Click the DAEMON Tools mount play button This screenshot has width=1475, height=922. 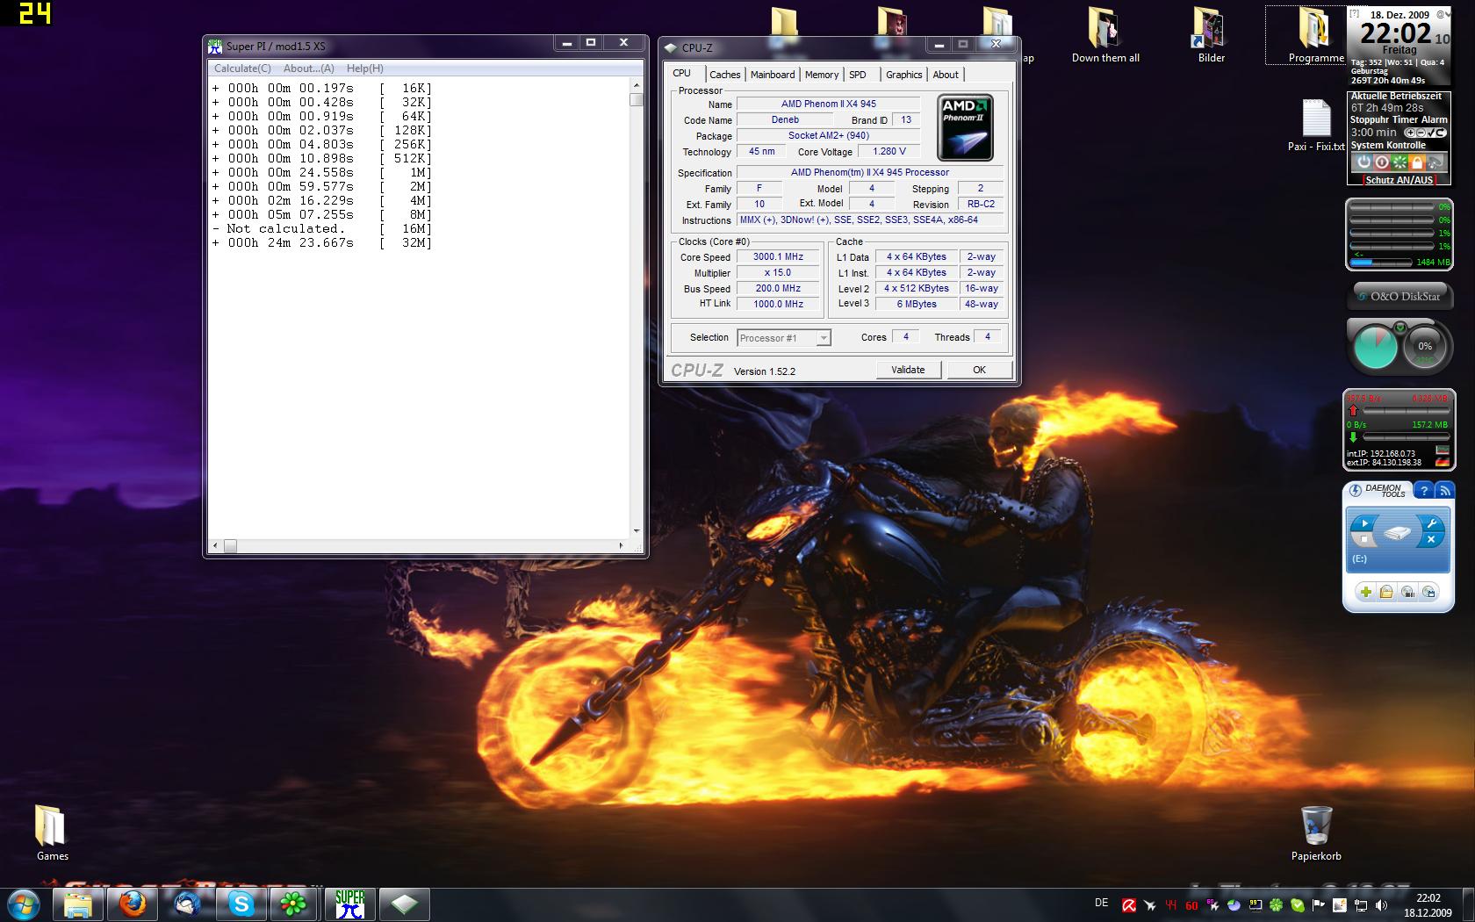click(x=1363, y=523)
